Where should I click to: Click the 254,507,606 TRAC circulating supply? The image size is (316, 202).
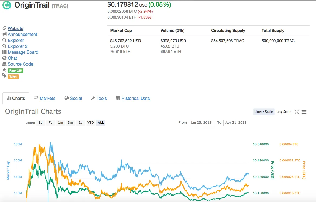[228, 41]
